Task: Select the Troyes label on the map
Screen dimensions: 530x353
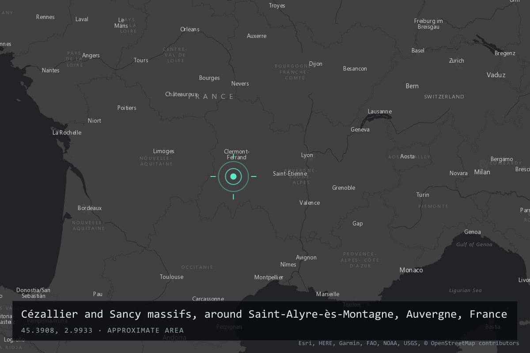Action: [x=277, y=5]
